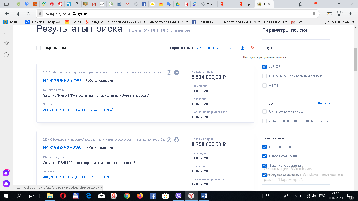
Task: Click print icon for purchase 32008825290
Action: (x=177, y=72)
